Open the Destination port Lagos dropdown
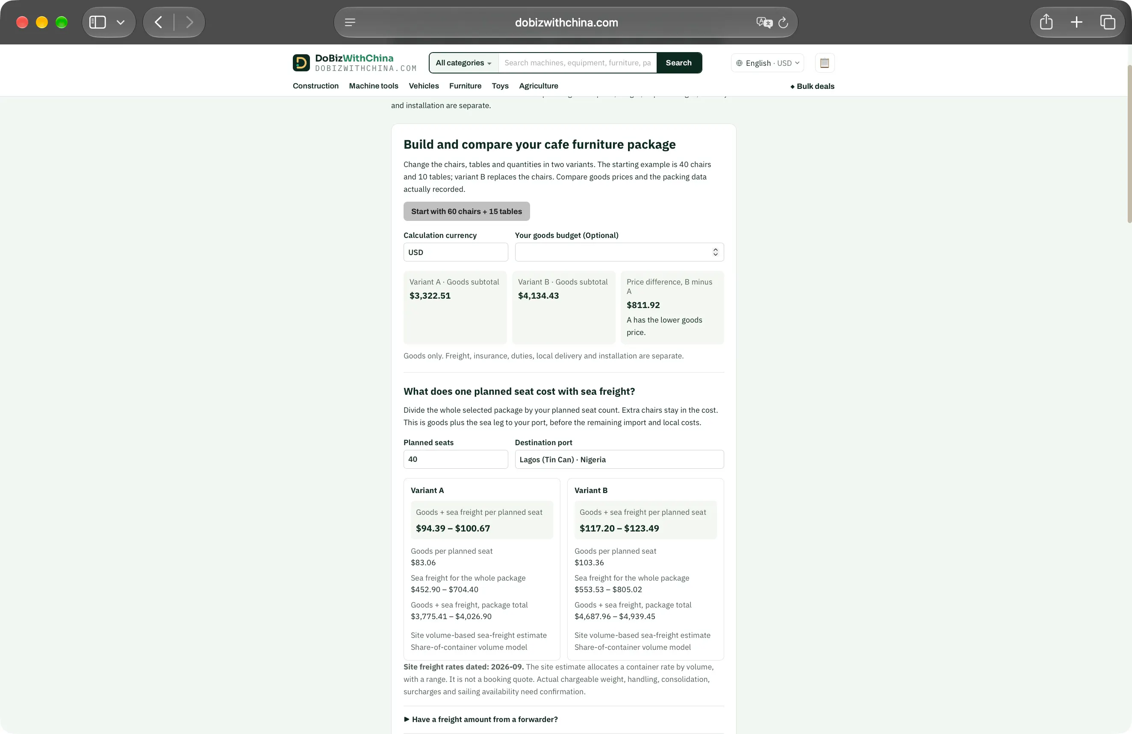Screen dimensions: 1132x734 tap(619, 459)
